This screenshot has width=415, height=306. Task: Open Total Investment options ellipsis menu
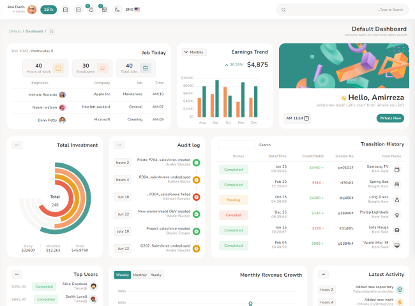click(17, 145)
